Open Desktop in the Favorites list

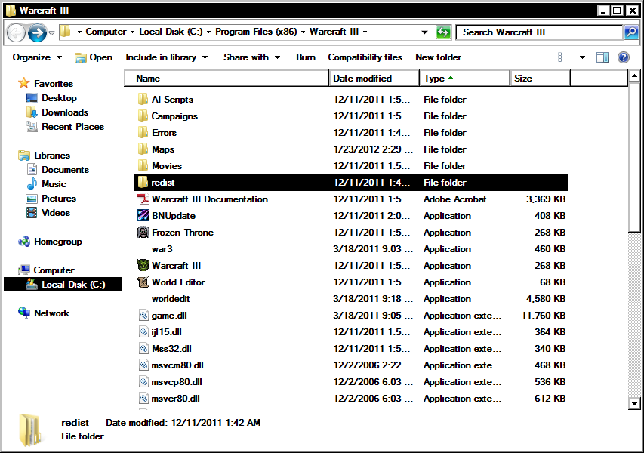(x=51, y=97)
